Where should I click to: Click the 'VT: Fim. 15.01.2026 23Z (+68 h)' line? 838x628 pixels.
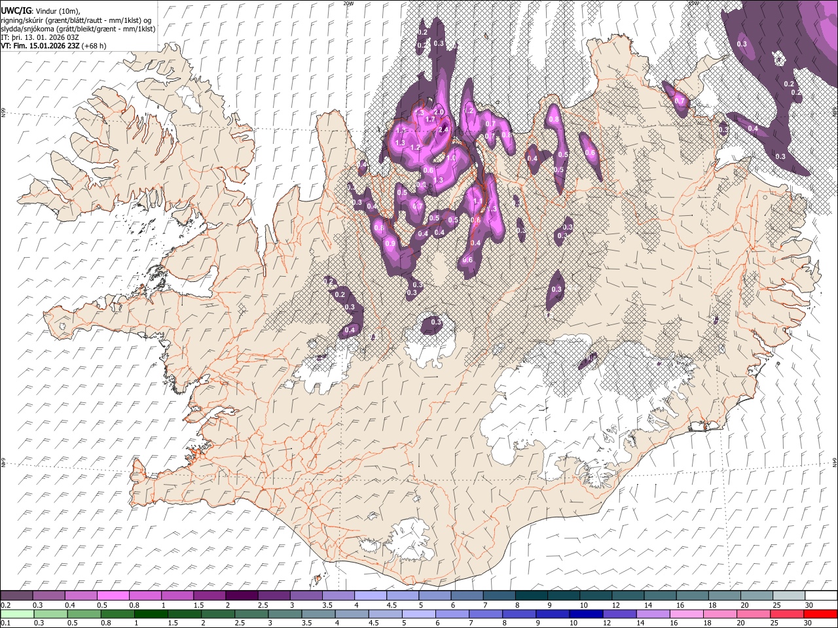54,46
